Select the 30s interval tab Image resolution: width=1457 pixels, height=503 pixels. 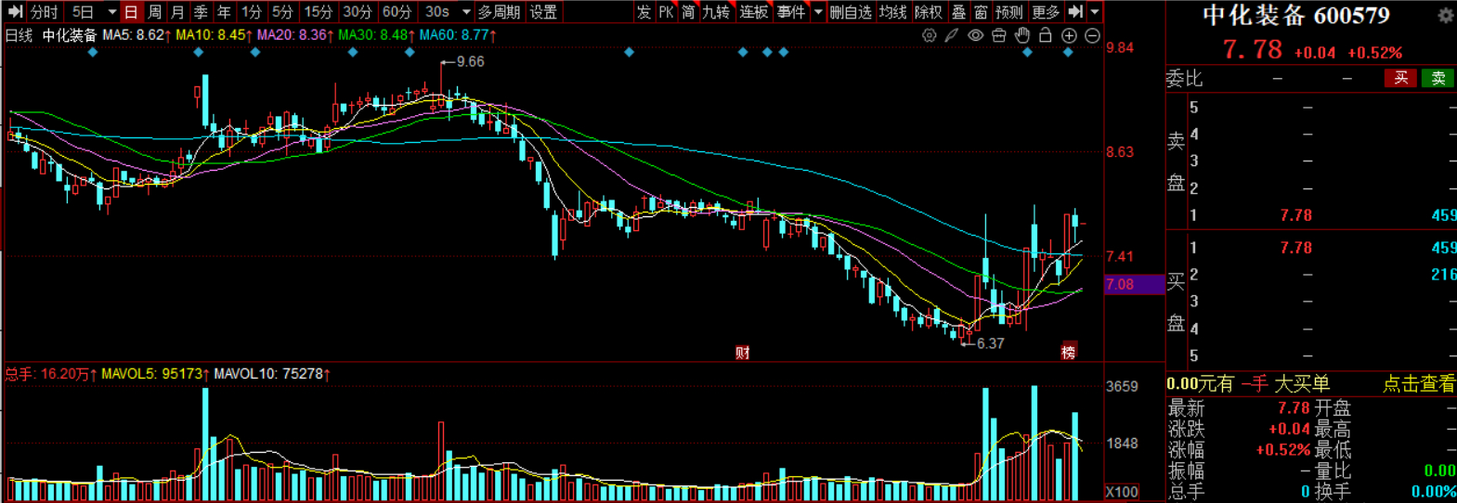437,12
